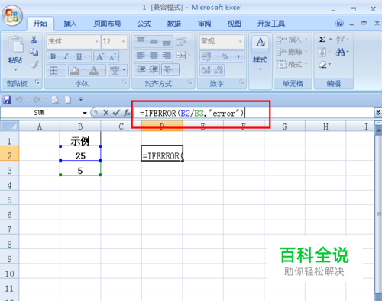This screenshot has height=301, width=382.
Task: Open the font size box showing 12
Action: pyautogui.click(x=114, y=41)
